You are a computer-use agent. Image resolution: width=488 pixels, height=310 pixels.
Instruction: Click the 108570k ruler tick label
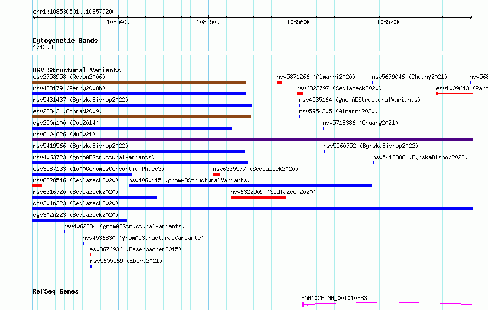pos(388,22)
